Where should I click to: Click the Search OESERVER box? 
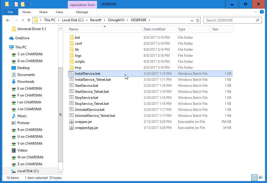[x=232, y=20]
